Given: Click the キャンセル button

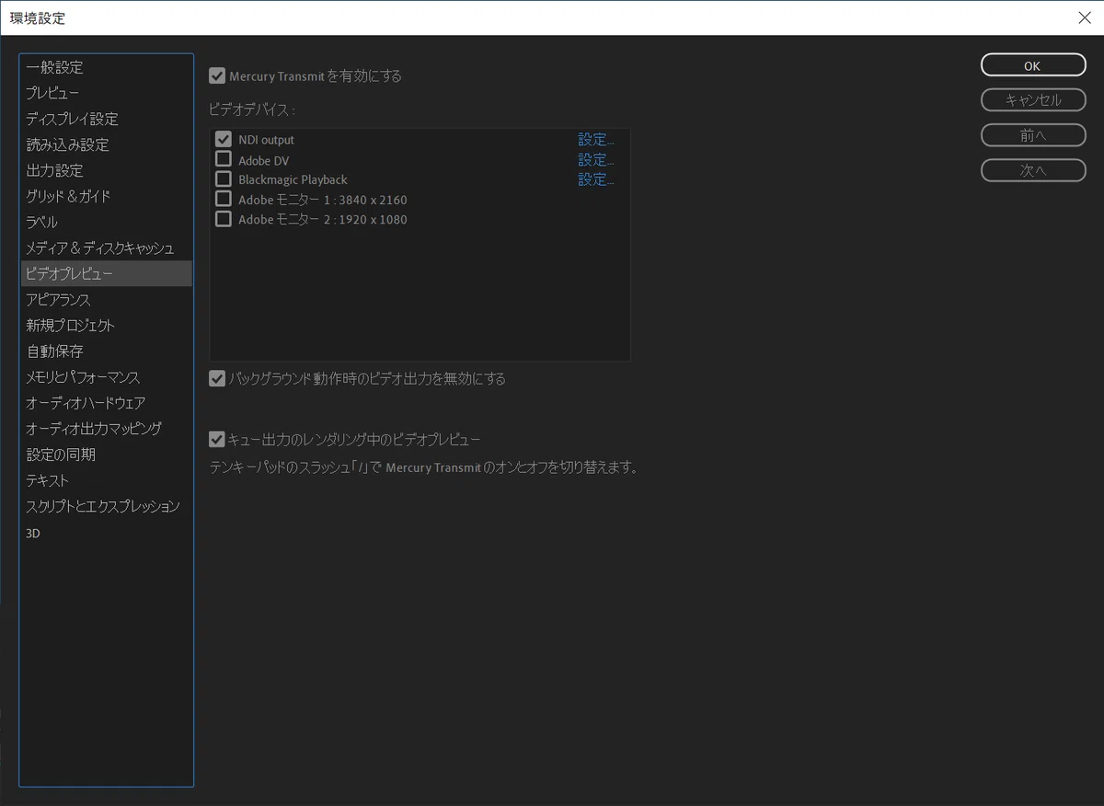Looking at the screenshot, I should click(1033, 100).
